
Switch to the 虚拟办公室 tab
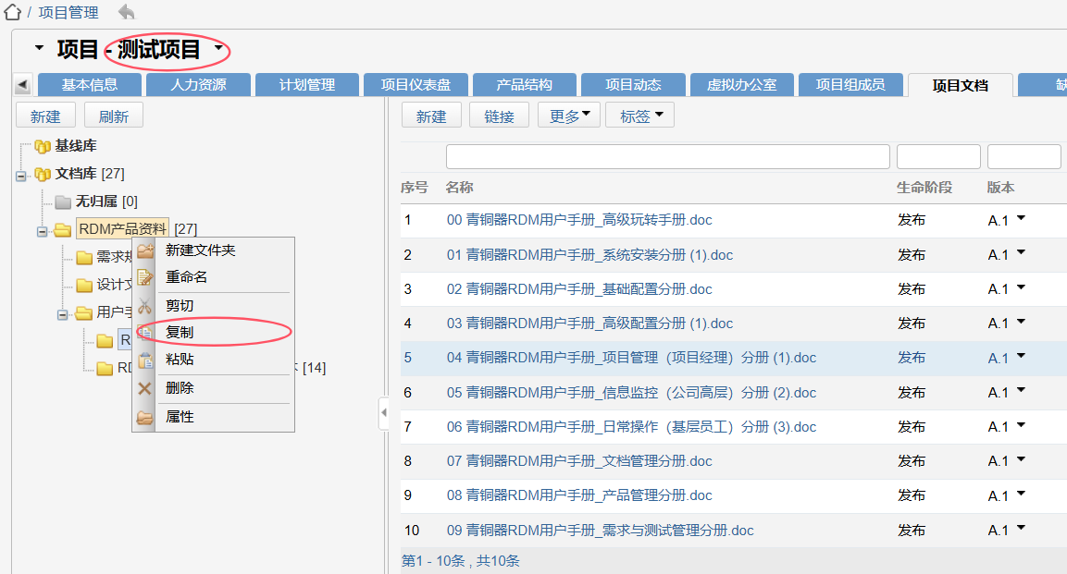tap(742, 85)
